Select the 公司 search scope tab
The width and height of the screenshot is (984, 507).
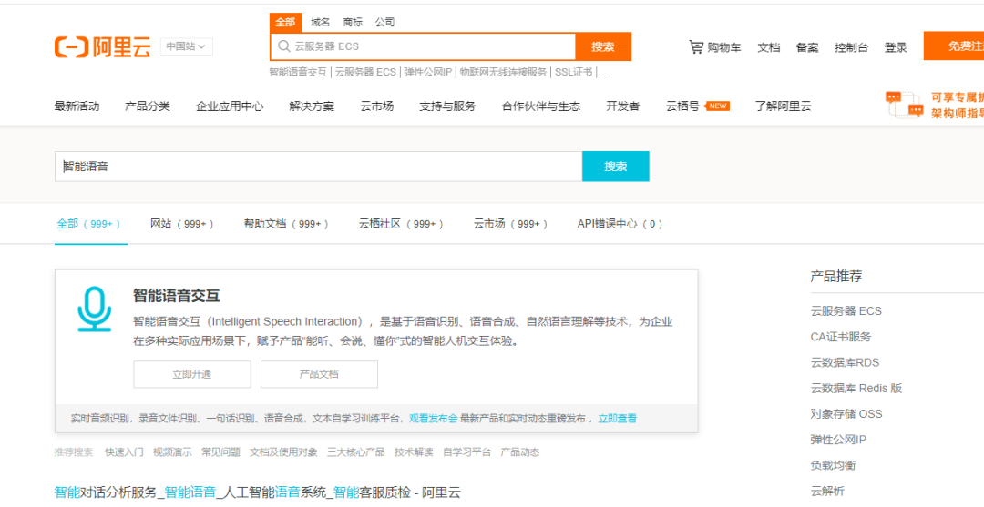(x=384, y=23)
